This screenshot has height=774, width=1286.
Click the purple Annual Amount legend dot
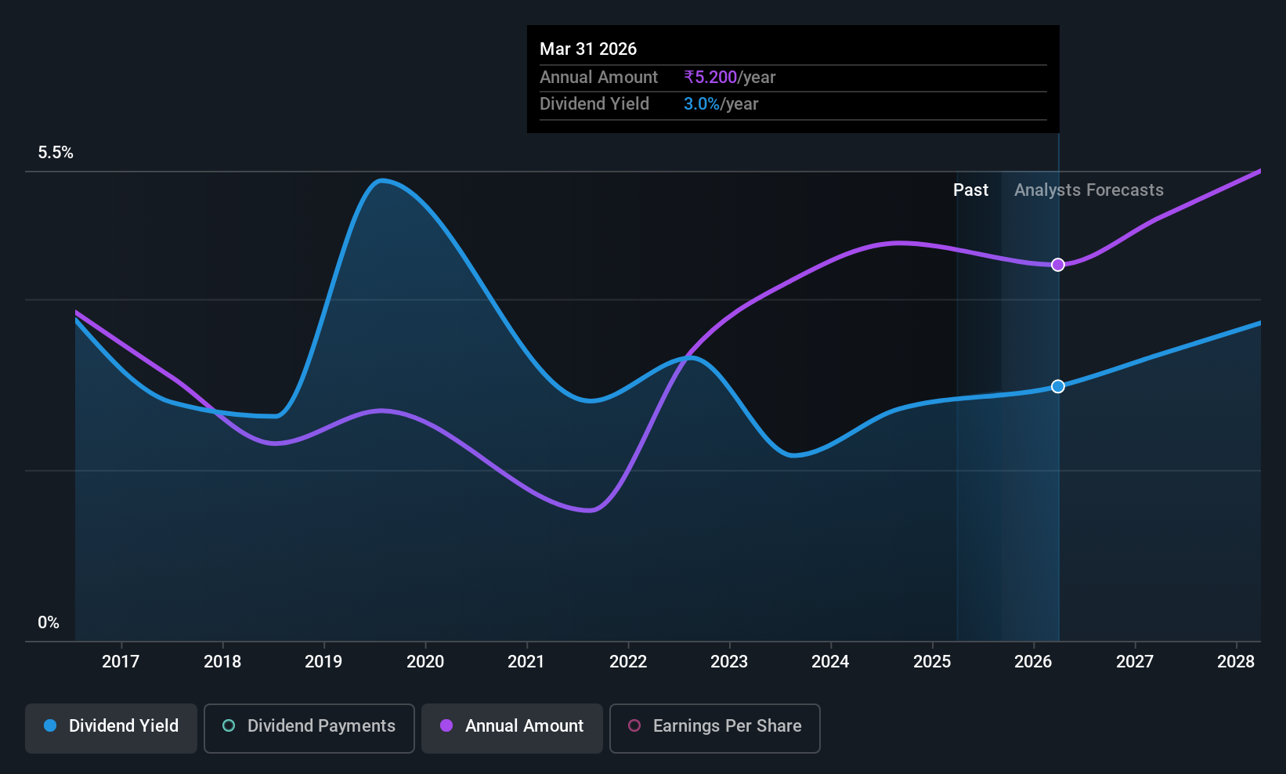[446, 725]
